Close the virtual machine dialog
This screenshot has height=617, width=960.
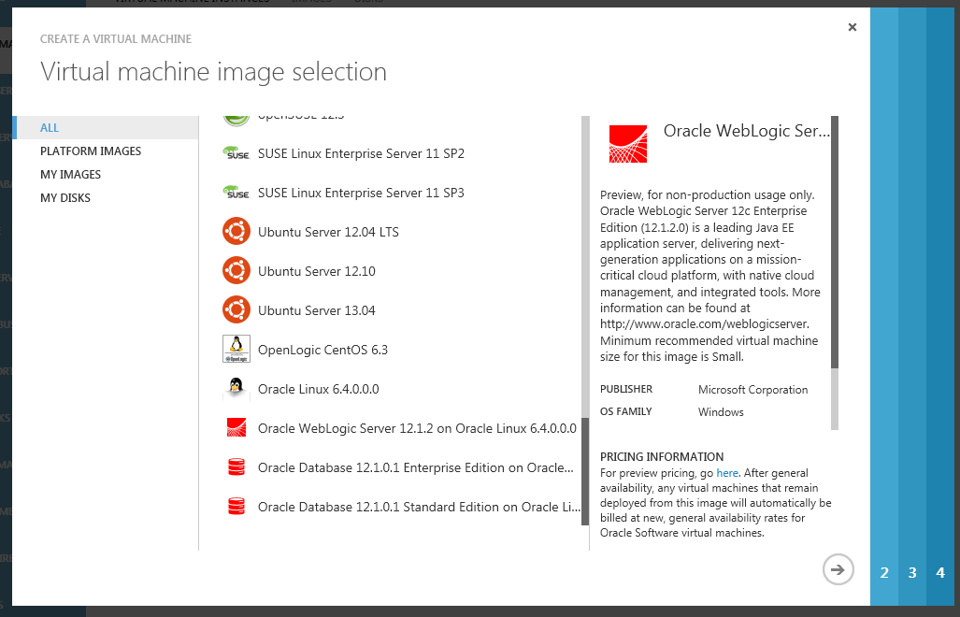(x=853, y=28)
